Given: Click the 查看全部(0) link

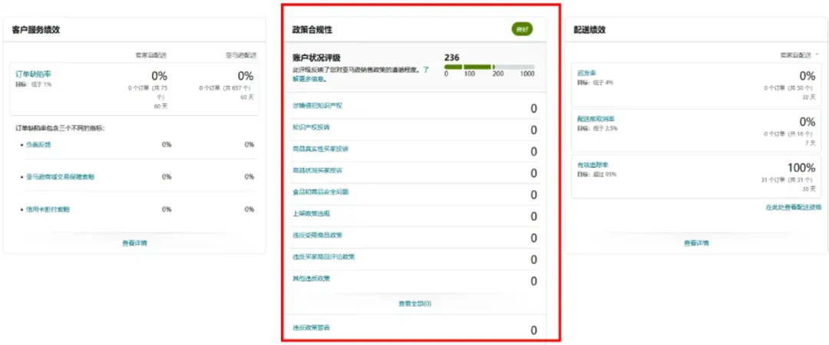Looking at the screenshot, I should [x=415, y=304].
